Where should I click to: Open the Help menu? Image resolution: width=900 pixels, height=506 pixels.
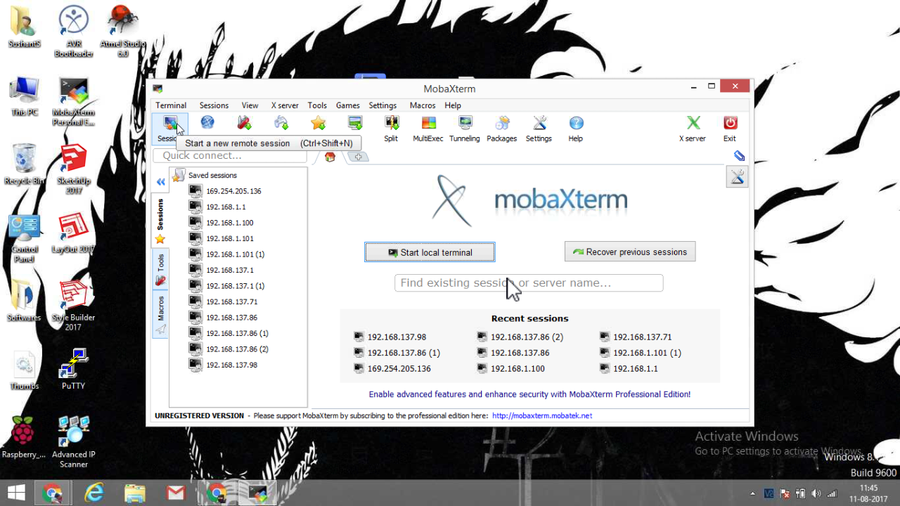click(x=453, y=105)
